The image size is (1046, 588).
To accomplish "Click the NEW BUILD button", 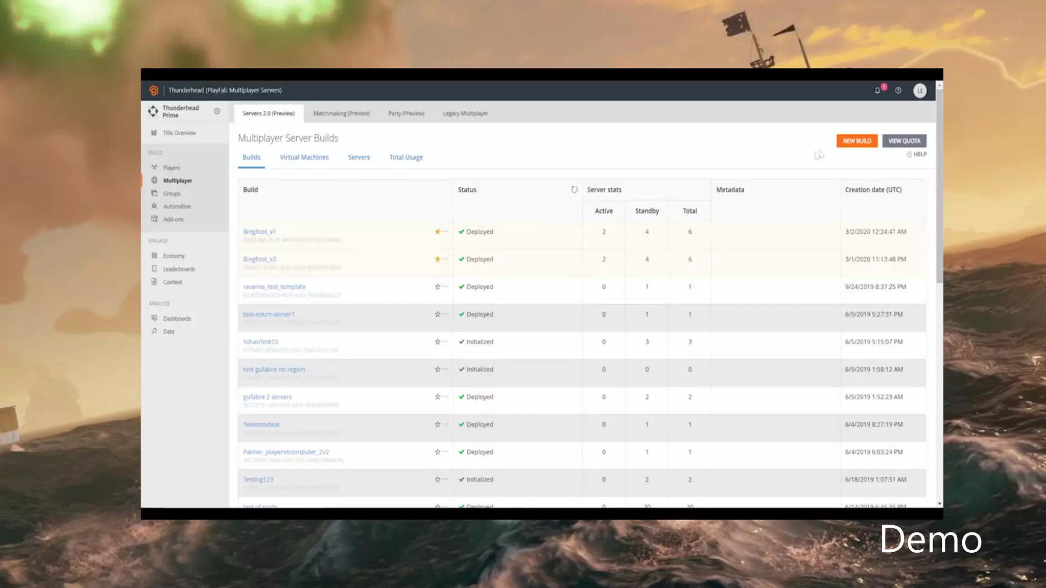I will (857, 141).
